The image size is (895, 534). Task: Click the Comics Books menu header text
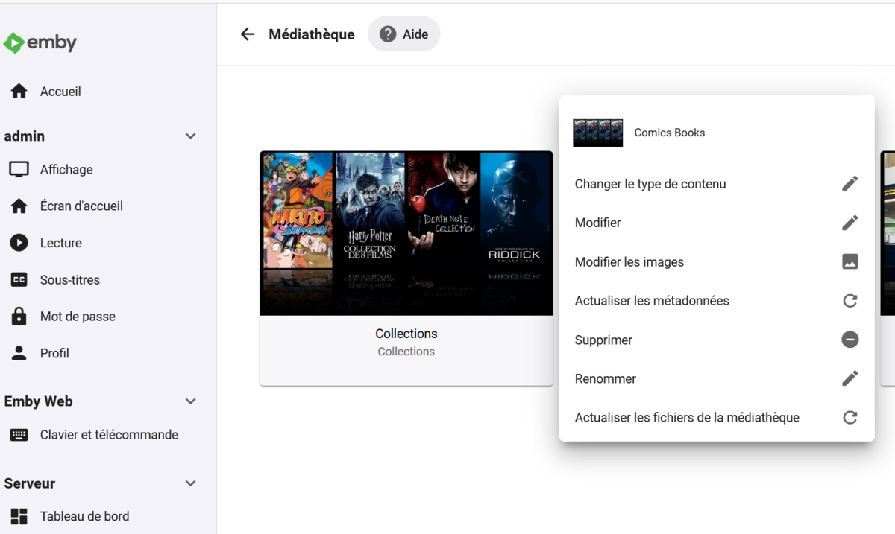670,133
